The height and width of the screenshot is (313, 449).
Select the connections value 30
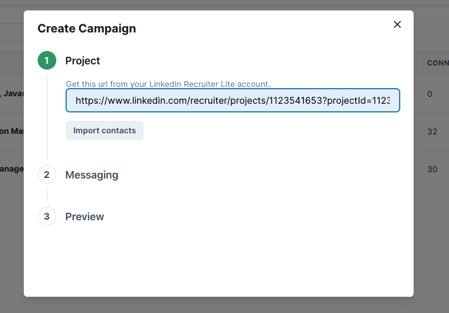coord(432,169)
